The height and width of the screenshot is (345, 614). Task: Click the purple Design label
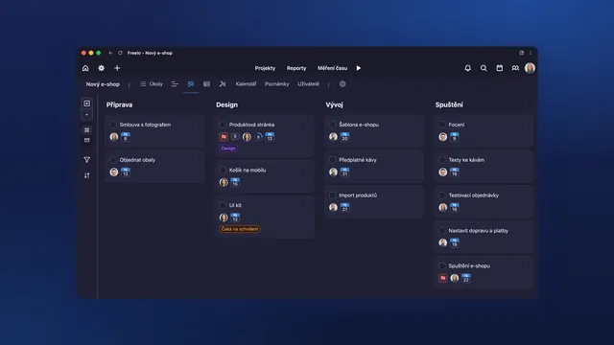click(x=228, y=149)
